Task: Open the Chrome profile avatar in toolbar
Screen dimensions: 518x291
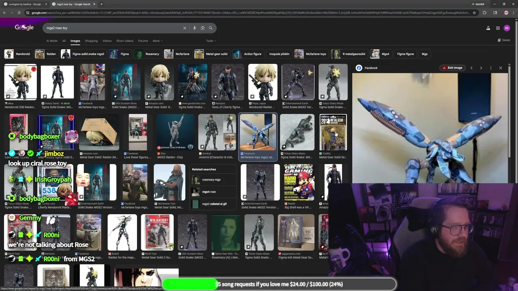Action: [x=506, y=13]
